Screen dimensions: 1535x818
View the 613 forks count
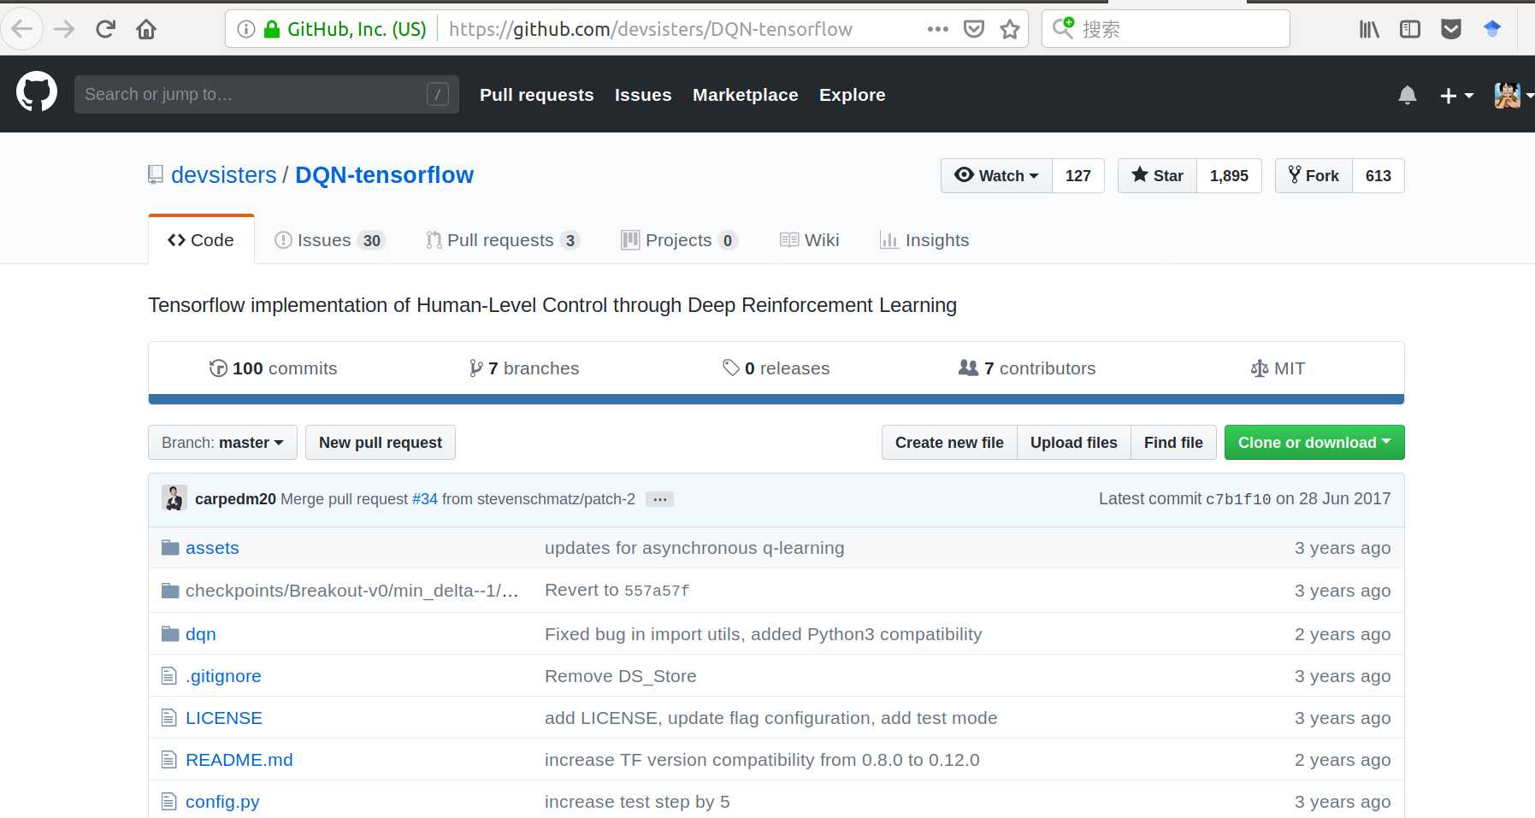pyautogui.click(x=1379, y=175)
